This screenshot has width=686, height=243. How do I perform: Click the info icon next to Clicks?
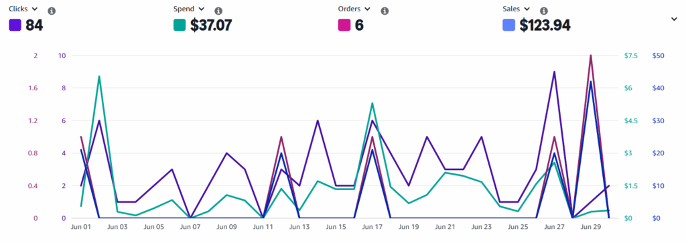tap(52, 11)
